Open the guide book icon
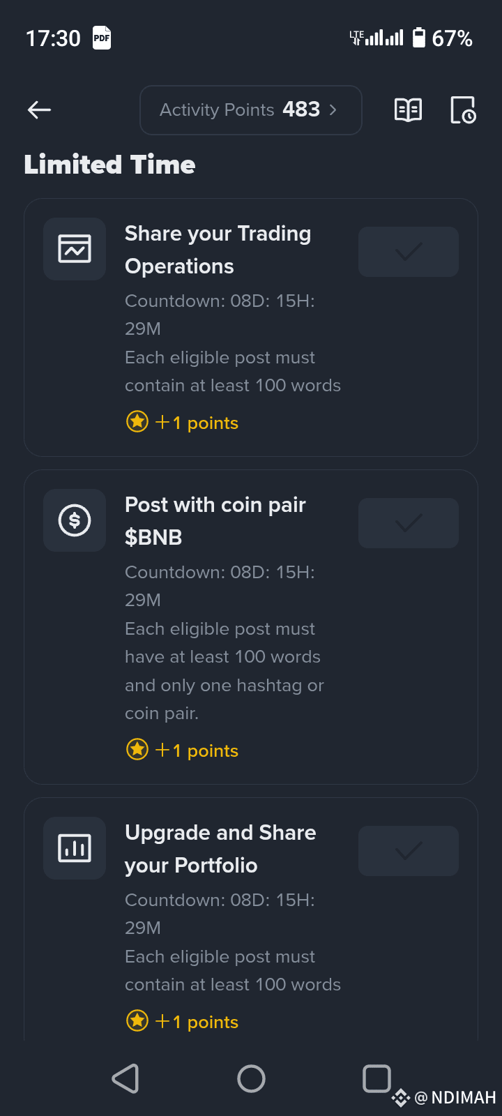Image resolution: width=502 pixels, height=1116 pixels. (x=408, y=110)
